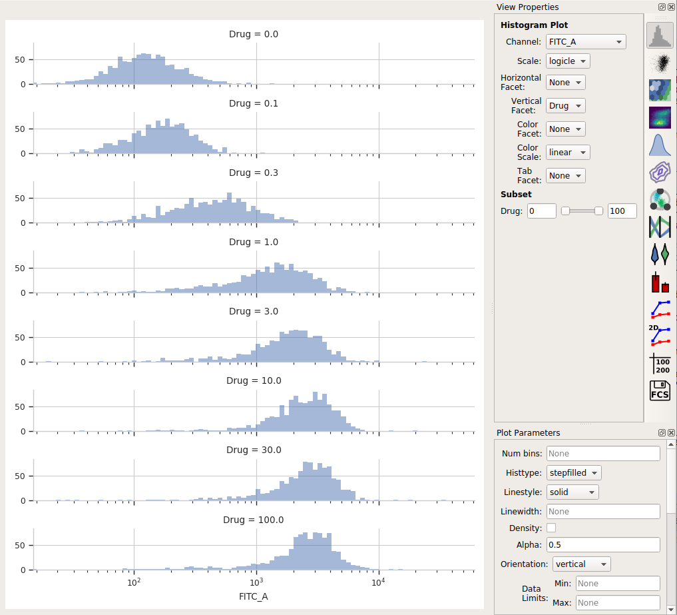Image resolution: width=677 pixels, height=615 pixels.
Task: Click the Alpha input field
Action: click(x=603, y=544)
